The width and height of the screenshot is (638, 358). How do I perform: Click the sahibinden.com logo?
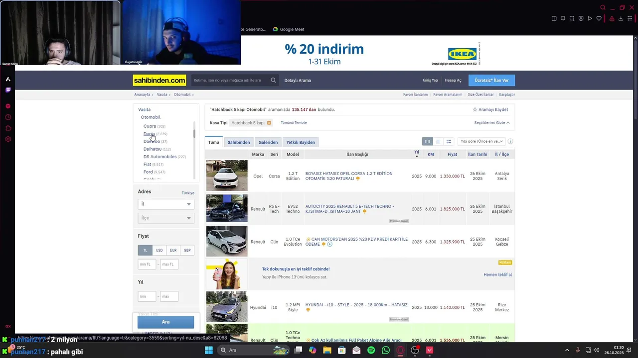[x=159, y=80]
